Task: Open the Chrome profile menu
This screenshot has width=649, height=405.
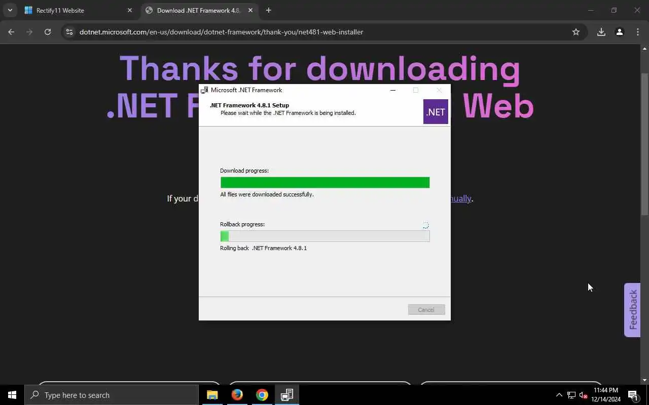Action: pyautogui.click(x=620, y=32)
